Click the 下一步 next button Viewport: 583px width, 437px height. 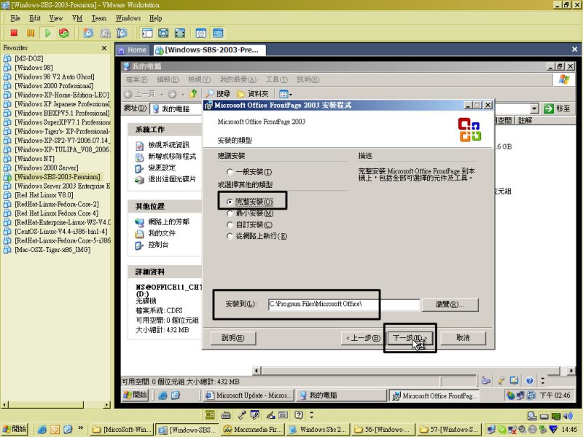pos(410,338)
